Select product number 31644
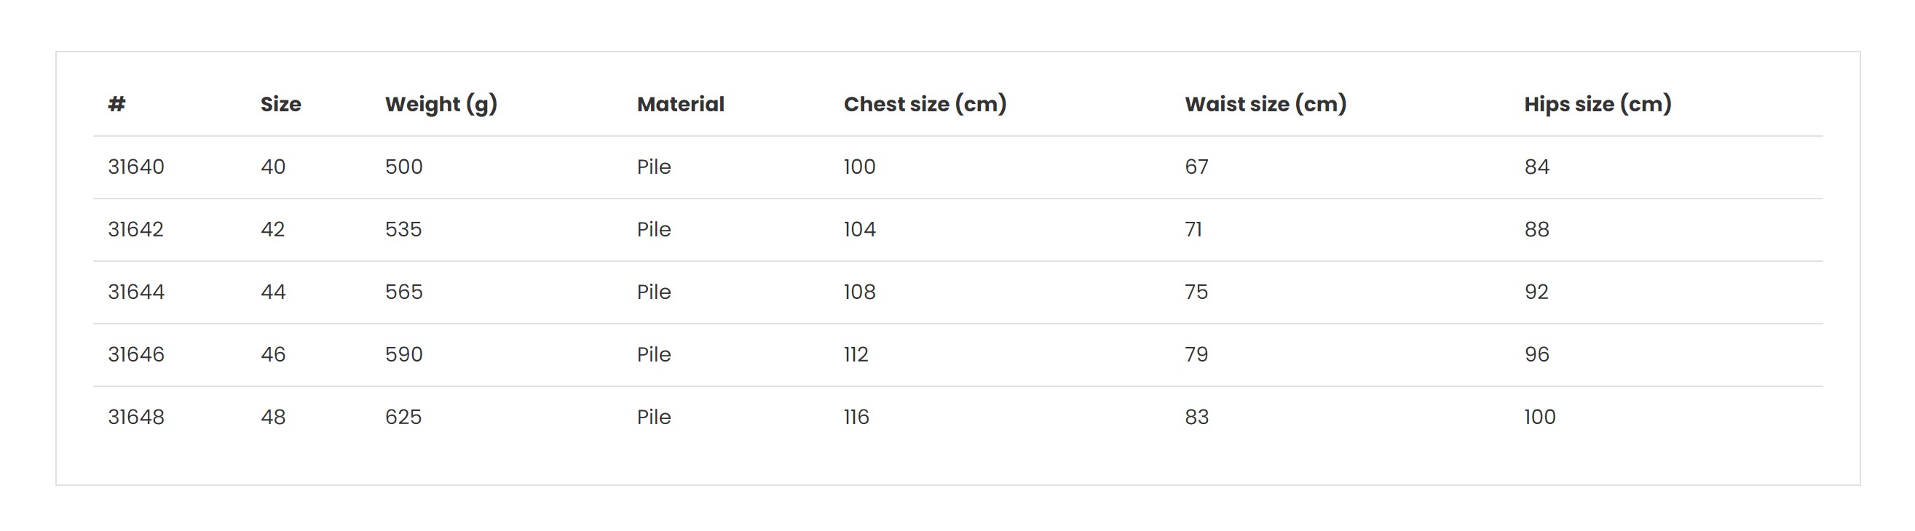Viewport: 1915px width, 531px height. [136, 292]
